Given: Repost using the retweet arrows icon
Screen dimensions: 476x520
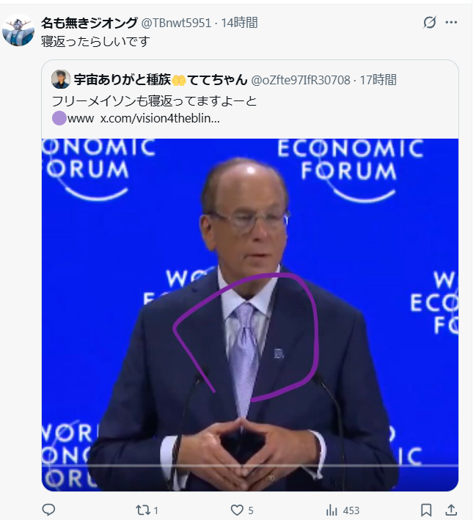Looking at the screenshot, I should point(143,510).
